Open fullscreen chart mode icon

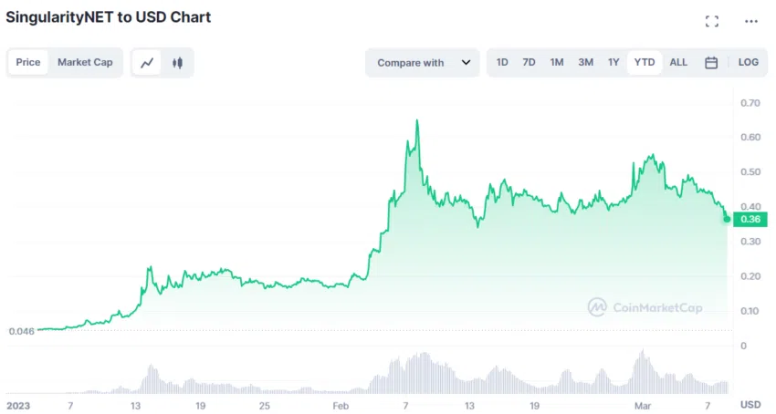click(712, 21)
